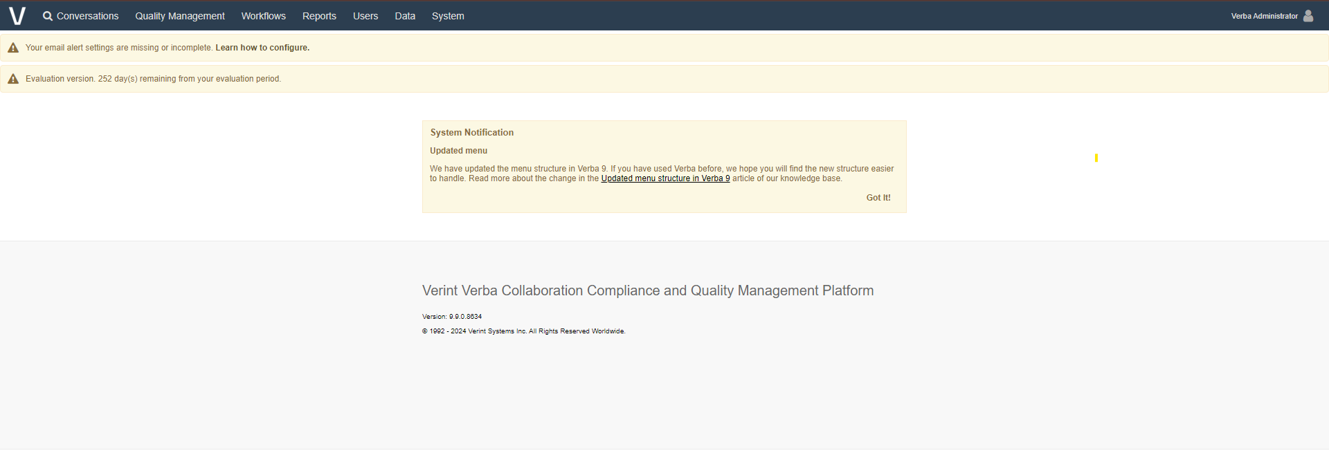Open the Reports menu

(x=319, y=16)
